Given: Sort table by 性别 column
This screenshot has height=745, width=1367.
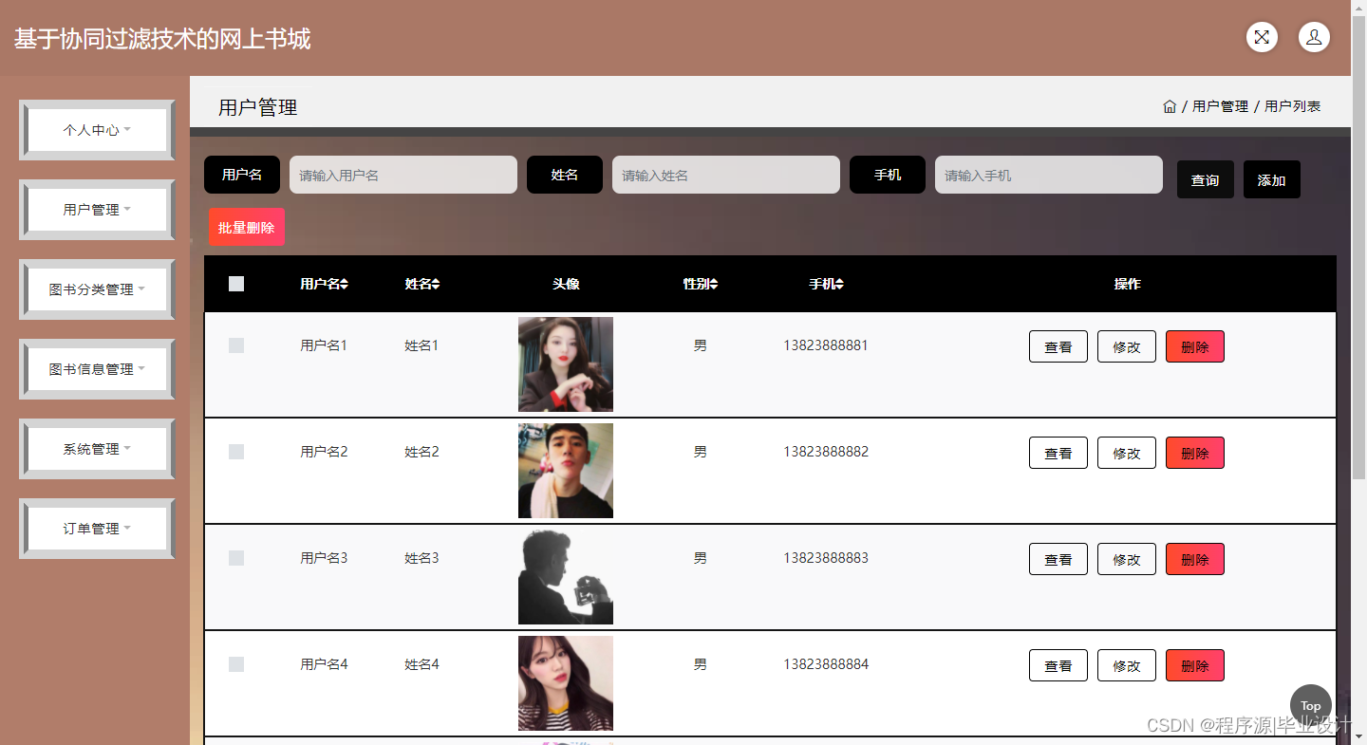Looking at the screenshot, I should pos(700,284).
